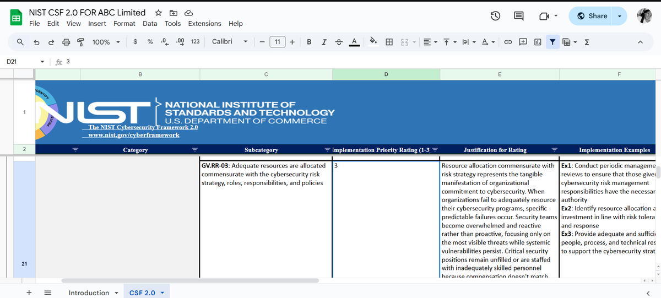Open the Format menu
Screen dimensions: 661x298
(x=124, y=24)
